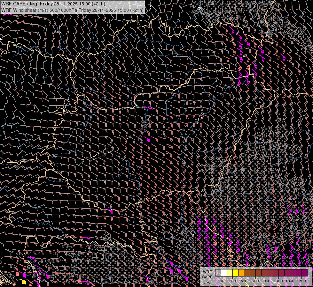Click the WRF CAPE J/kg legend caption
This screenshot has width=313, height=287.
207,277
